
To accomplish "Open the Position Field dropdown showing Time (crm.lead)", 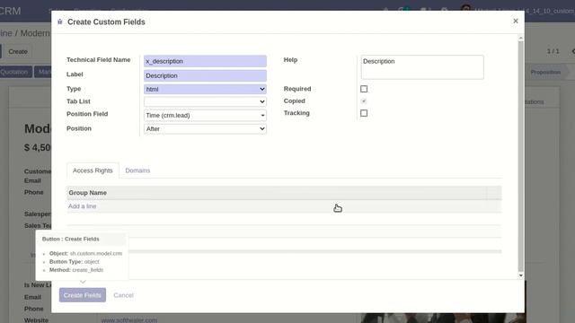I will coord(205,116).
